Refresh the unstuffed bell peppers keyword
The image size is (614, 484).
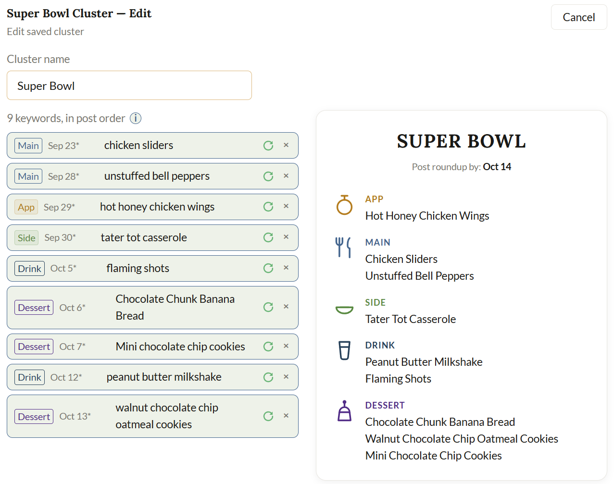pyautogui.click(x=268, y=176)
